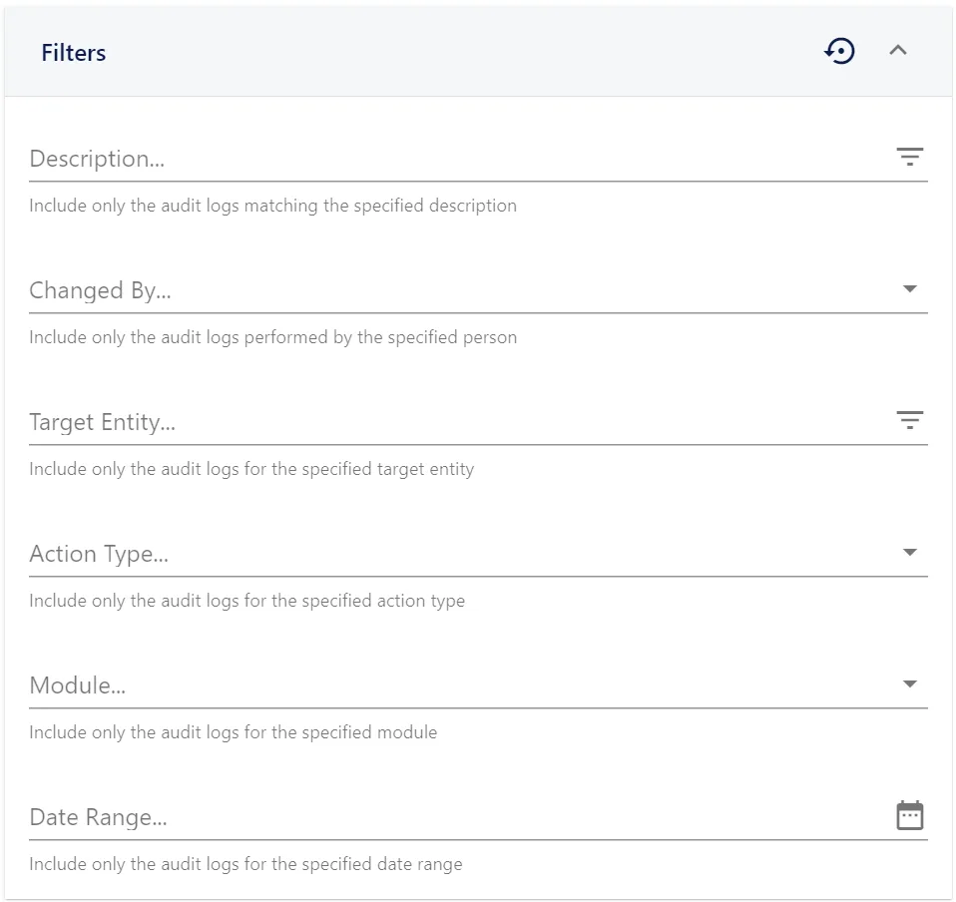Open the Action Type dropdown arrow
956x902 pixels.
[x=910, y=552]
